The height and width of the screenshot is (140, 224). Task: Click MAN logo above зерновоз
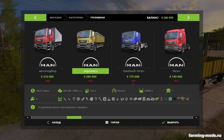(x=91, y=62)
